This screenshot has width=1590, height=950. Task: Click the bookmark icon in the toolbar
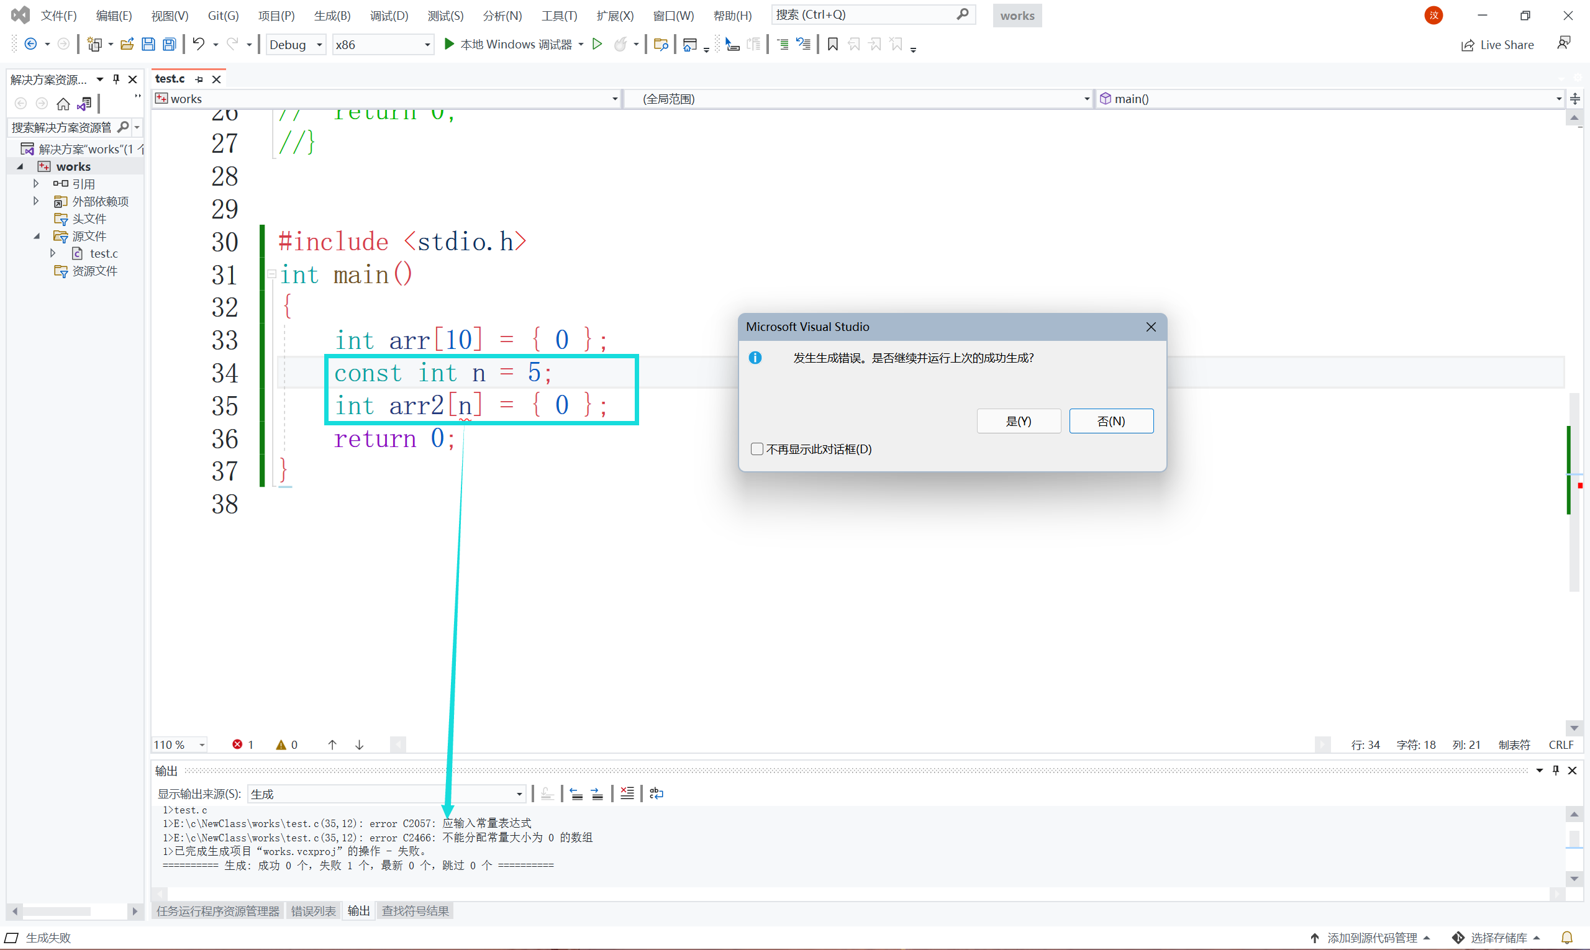(x=832, y=44)
